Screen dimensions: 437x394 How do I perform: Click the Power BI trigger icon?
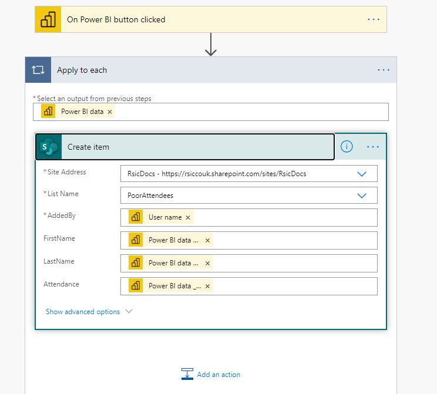click(48, 19)
